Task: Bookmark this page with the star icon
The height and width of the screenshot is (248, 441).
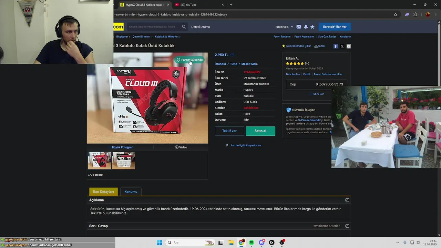Action: [x=396, y=14]
